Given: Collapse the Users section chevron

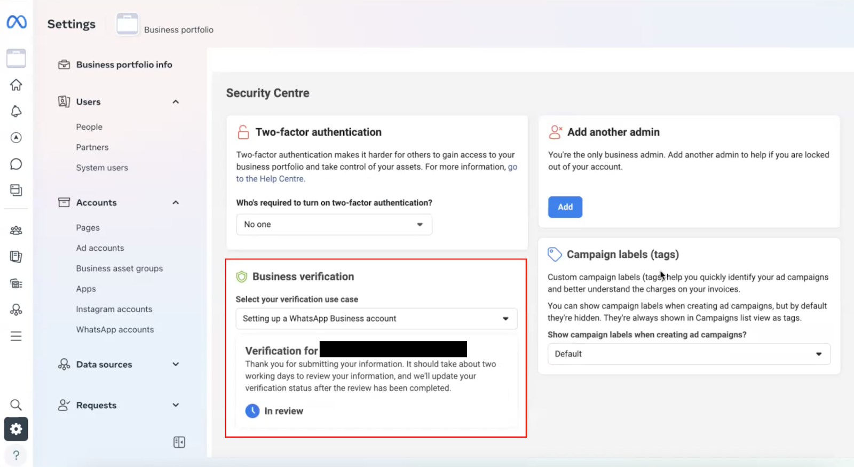Looking at the screenshot, I should (x=176, y=102).
